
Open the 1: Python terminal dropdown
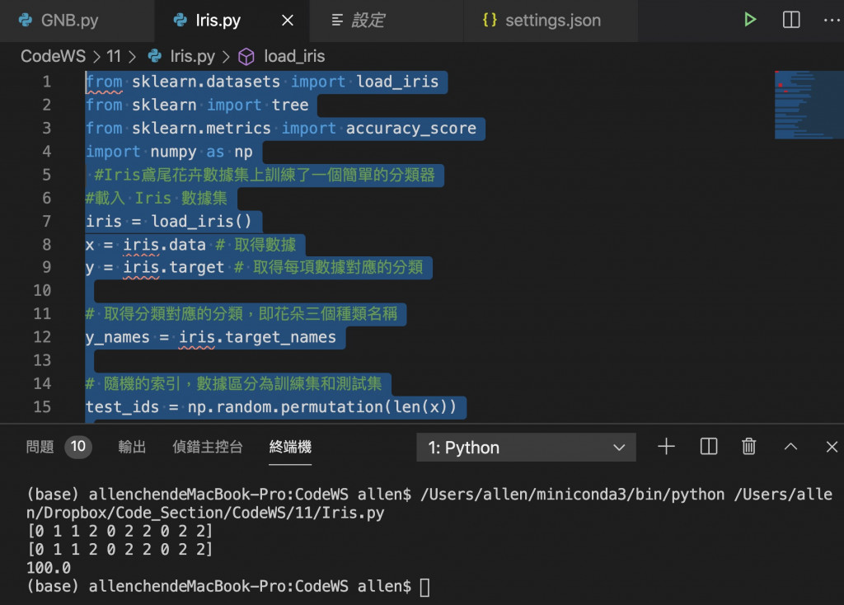[526, 448]
